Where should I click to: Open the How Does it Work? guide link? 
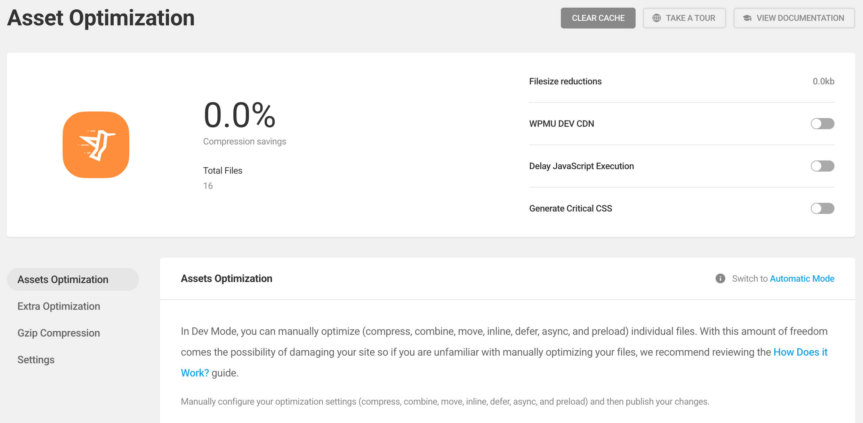[800, 352]
